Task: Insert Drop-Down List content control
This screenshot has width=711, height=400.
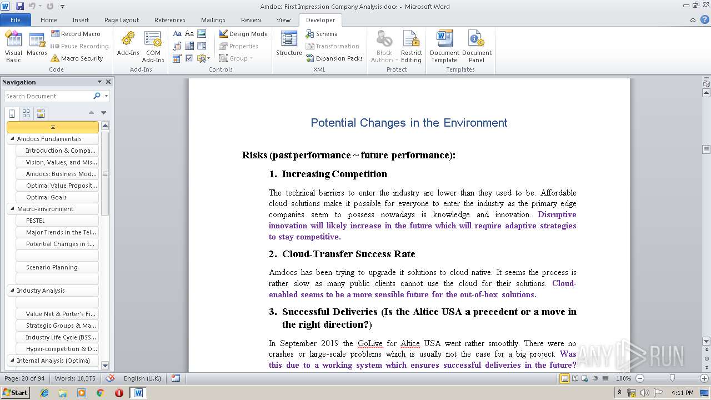Action: click(202, 46)
